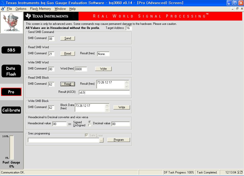The image size is (244, 176).
Task: Select the UnSigned radio button
Action: 90,125
